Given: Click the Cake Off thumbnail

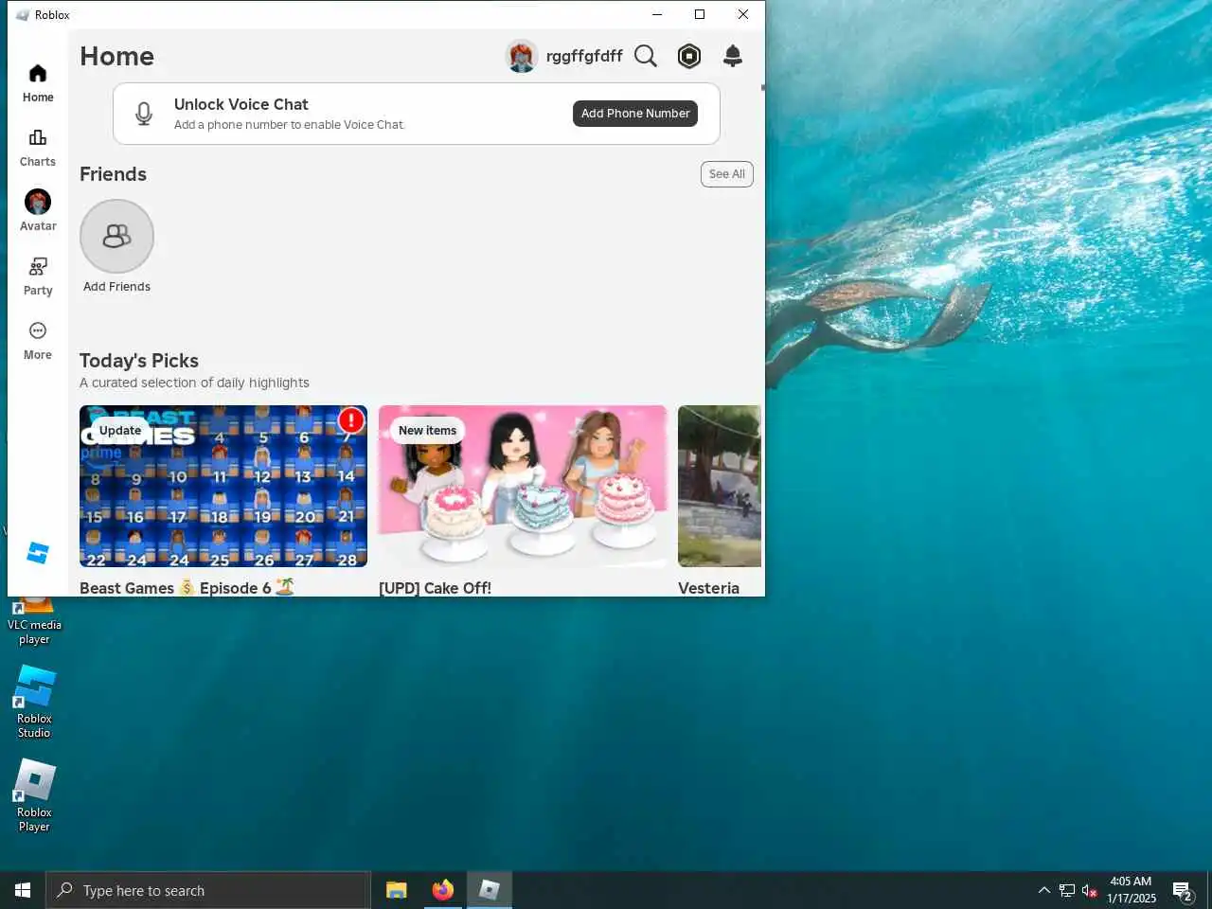Looking at the screenshot, I should [523, 487].
